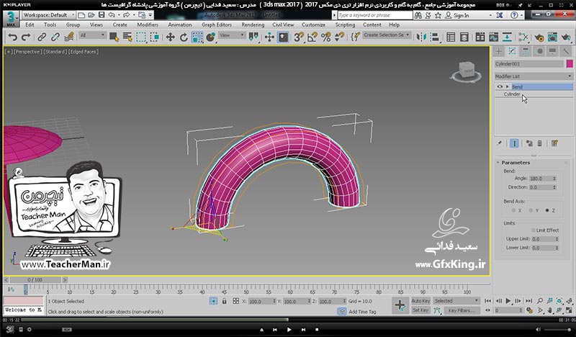The width and height of the screenshot is (576, 337).
Task: Select the Y bend axis radio button
Action: (531, 210)
